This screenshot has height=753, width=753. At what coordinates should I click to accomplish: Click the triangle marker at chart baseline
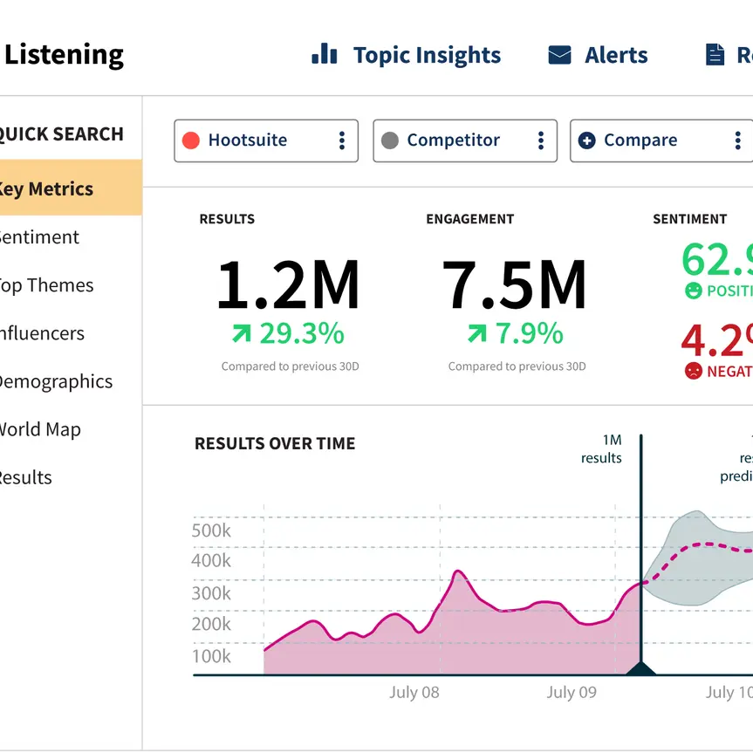[641, 668]
